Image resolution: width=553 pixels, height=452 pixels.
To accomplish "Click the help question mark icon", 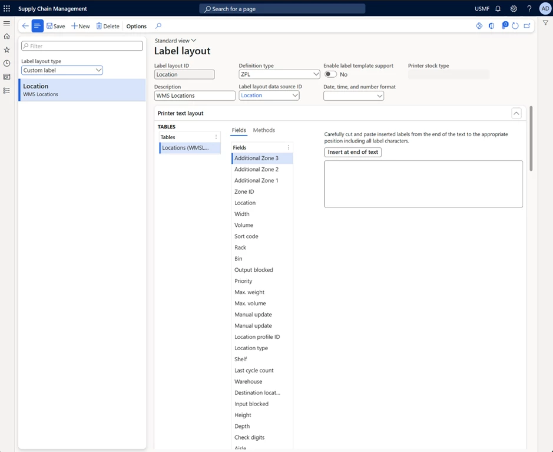I will tap(529, 9).
